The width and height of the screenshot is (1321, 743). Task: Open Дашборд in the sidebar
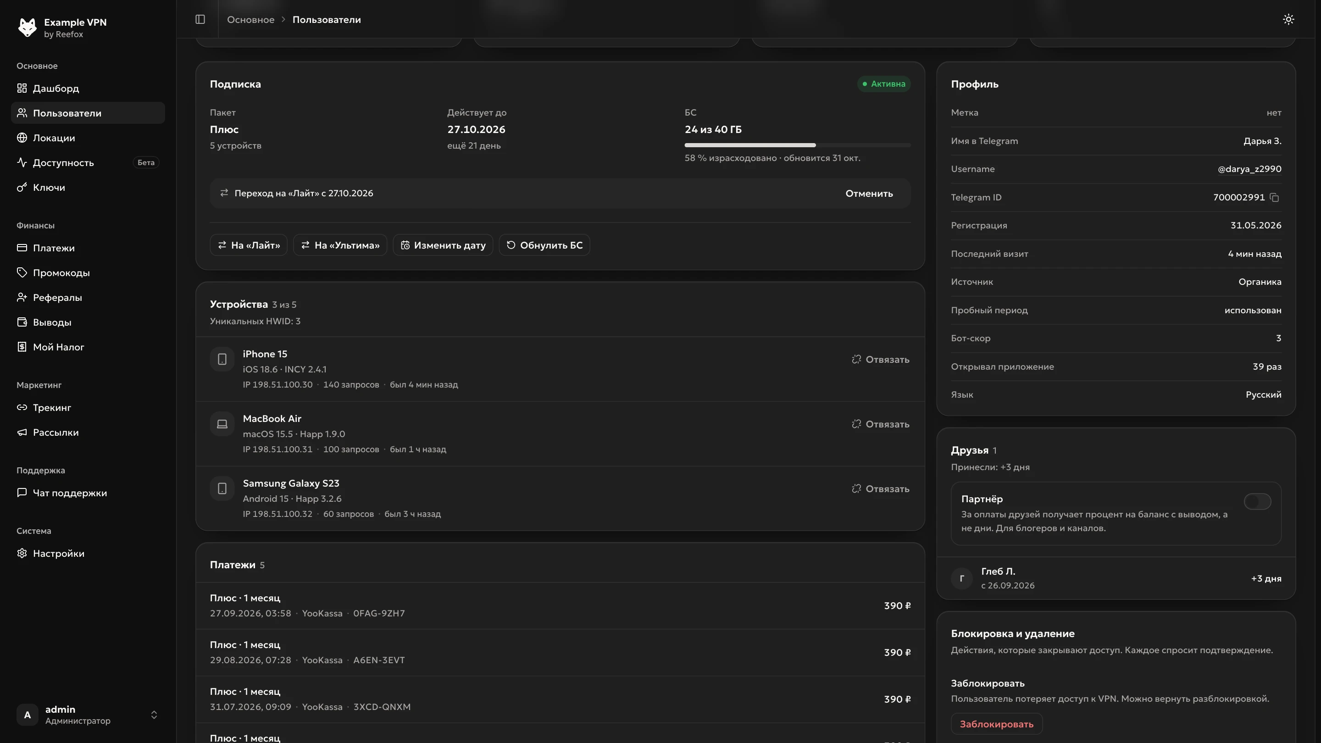pyautogui.click(x=88, y=88)
